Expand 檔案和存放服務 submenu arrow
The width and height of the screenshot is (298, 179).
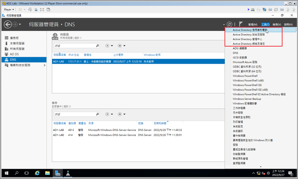point(45,65)
